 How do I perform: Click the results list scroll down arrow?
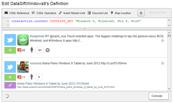(x=169, y=89)
